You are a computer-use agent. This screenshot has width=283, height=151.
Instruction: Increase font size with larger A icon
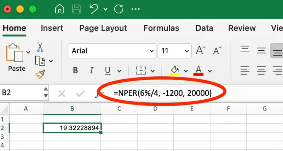coord(200,51)
